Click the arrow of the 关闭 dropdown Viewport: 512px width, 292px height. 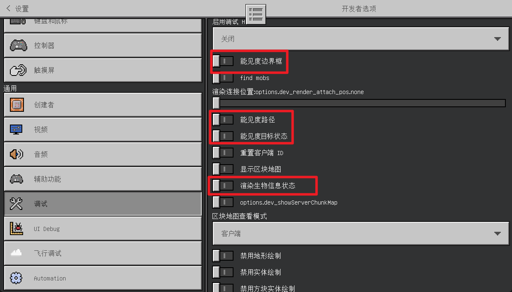(x=497, y=39)
